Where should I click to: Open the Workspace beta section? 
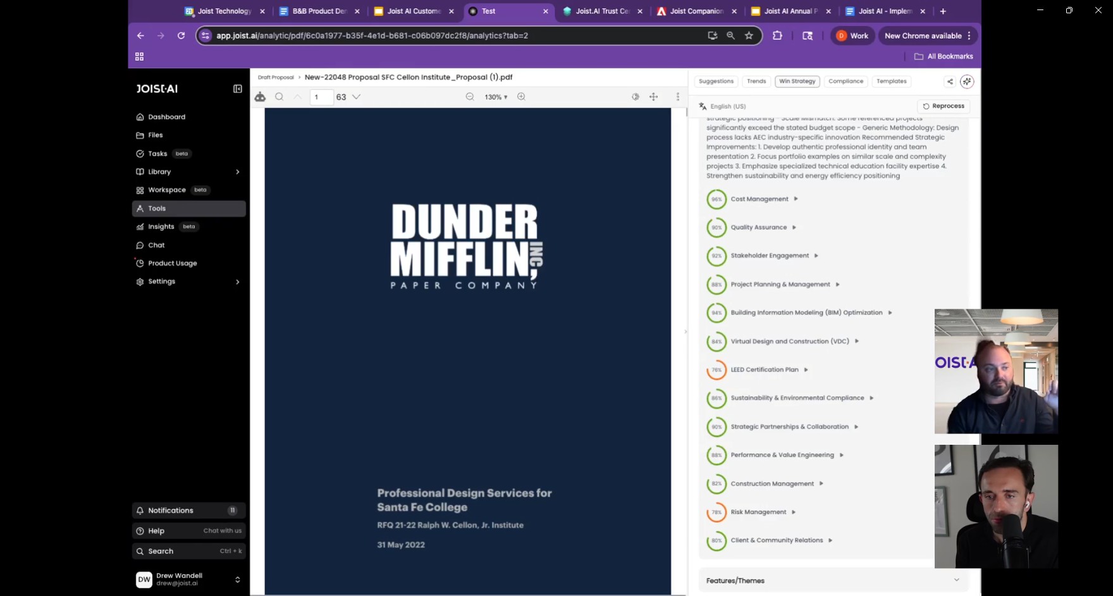point(173,190)
